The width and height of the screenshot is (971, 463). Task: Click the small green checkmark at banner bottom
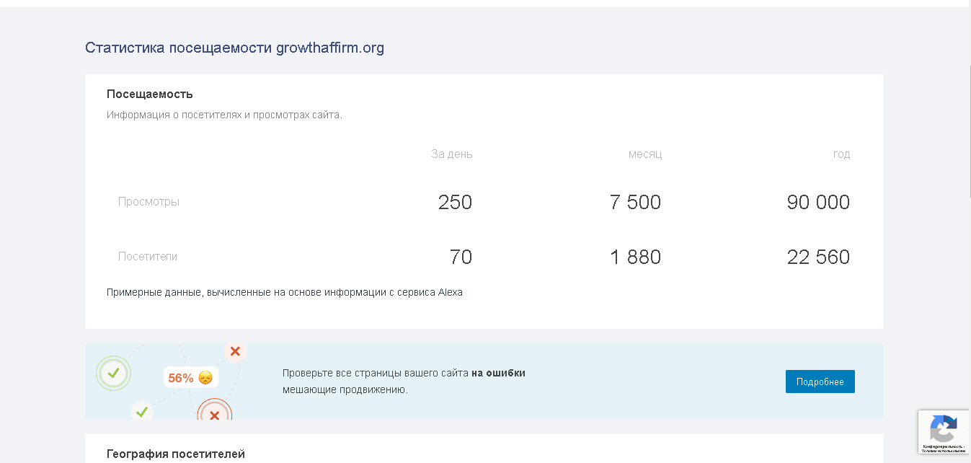click(x=142, y=412)
